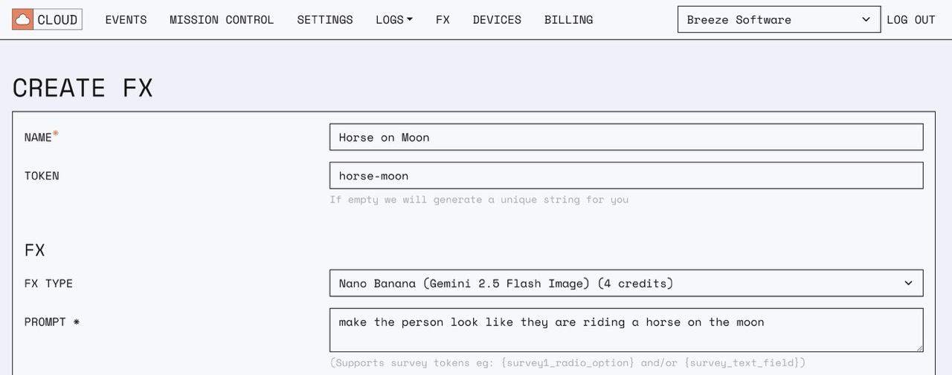952x375 pixels.
Task: Click the Prompt text area resize handle
Action: pyautogui.click(x=919, y=348)
